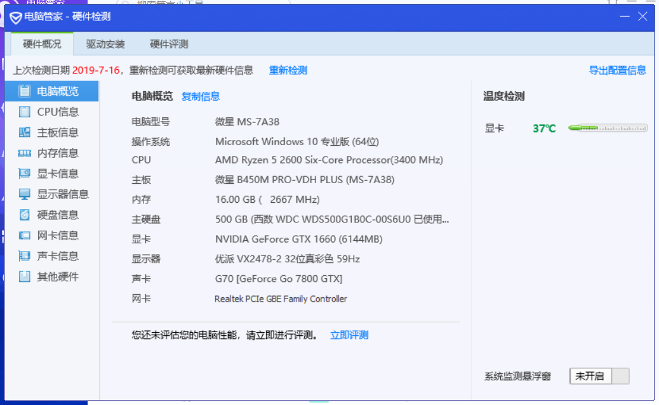This screenshot has width=659, height=405.
Task: Close the 硬件检测 window
Action: pyautogui.click(x=642, y=16)
